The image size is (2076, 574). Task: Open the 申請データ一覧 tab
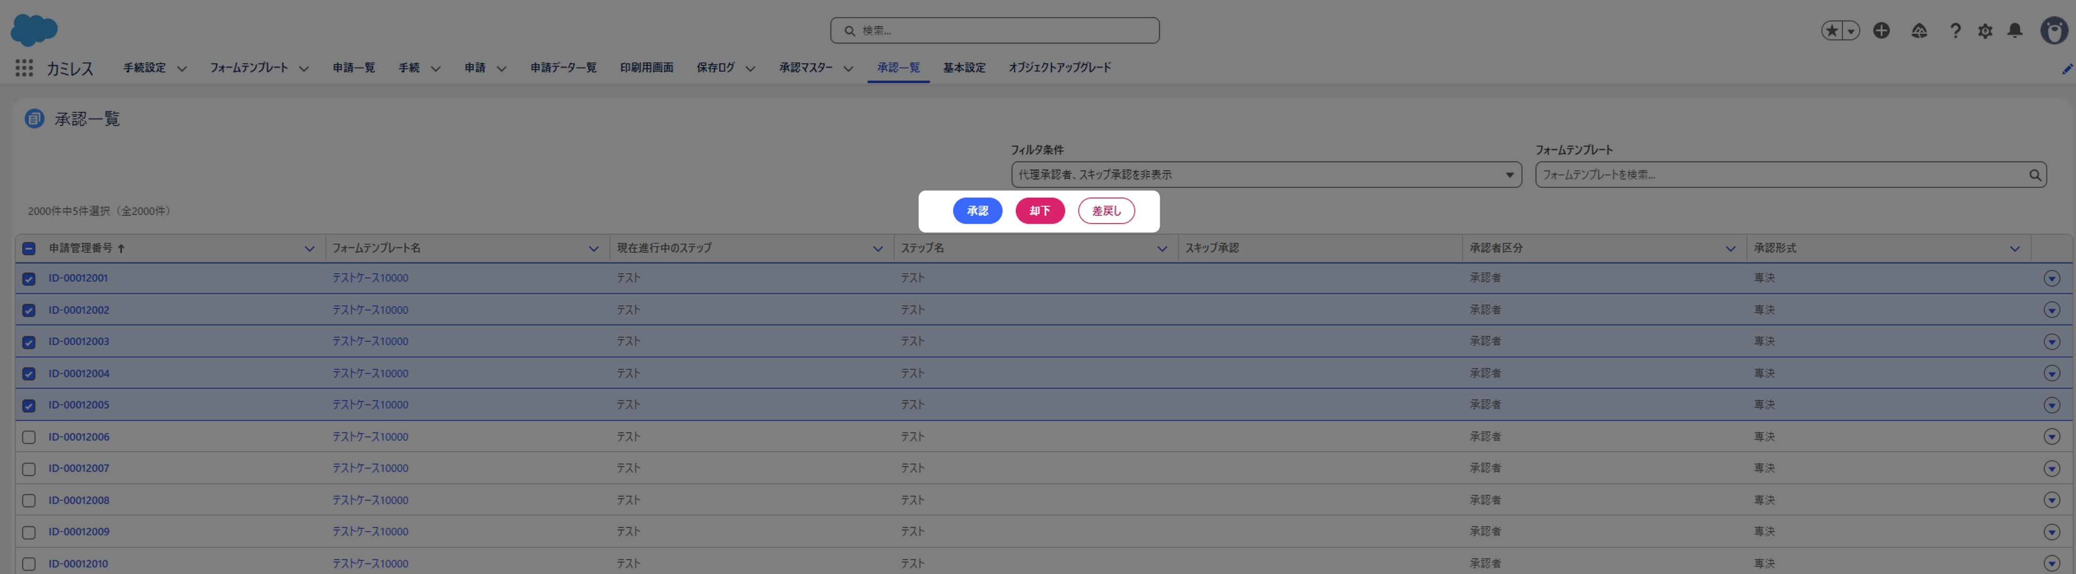pyautogui.click(x=563, y=68)
